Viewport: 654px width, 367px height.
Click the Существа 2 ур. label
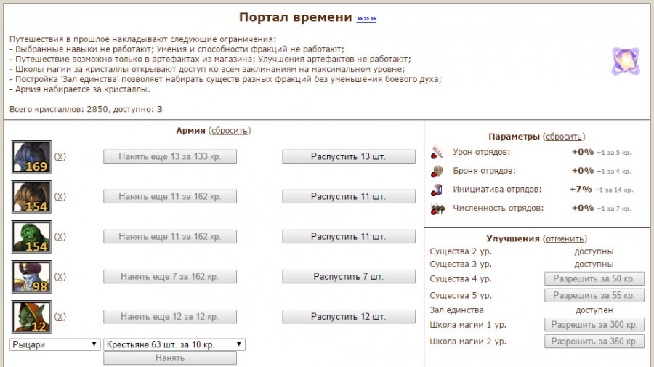461,251
